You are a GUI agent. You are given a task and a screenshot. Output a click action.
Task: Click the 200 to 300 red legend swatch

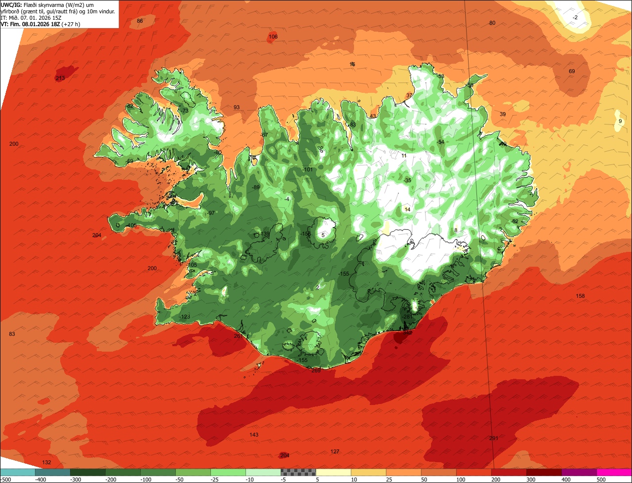[509, 472]
